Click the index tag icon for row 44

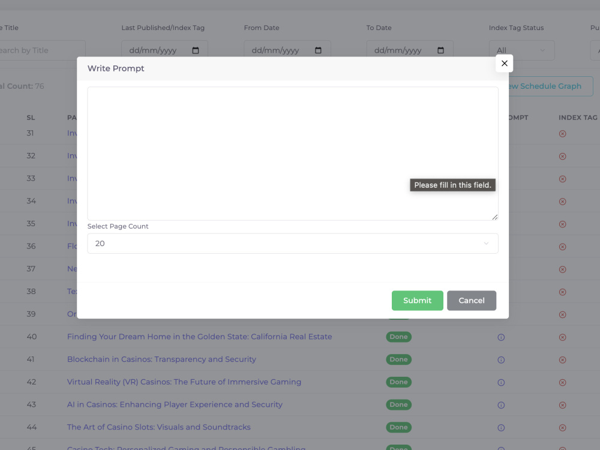coord(563,427)
